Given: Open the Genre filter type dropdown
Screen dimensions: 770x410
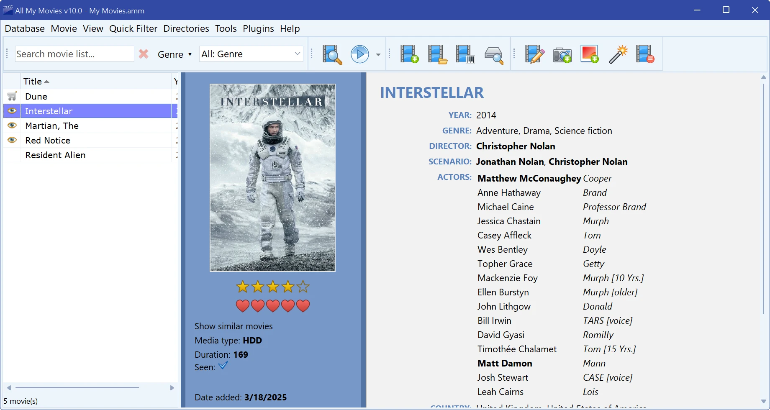Looking at the screenshot, I should [x=175, y=54].
